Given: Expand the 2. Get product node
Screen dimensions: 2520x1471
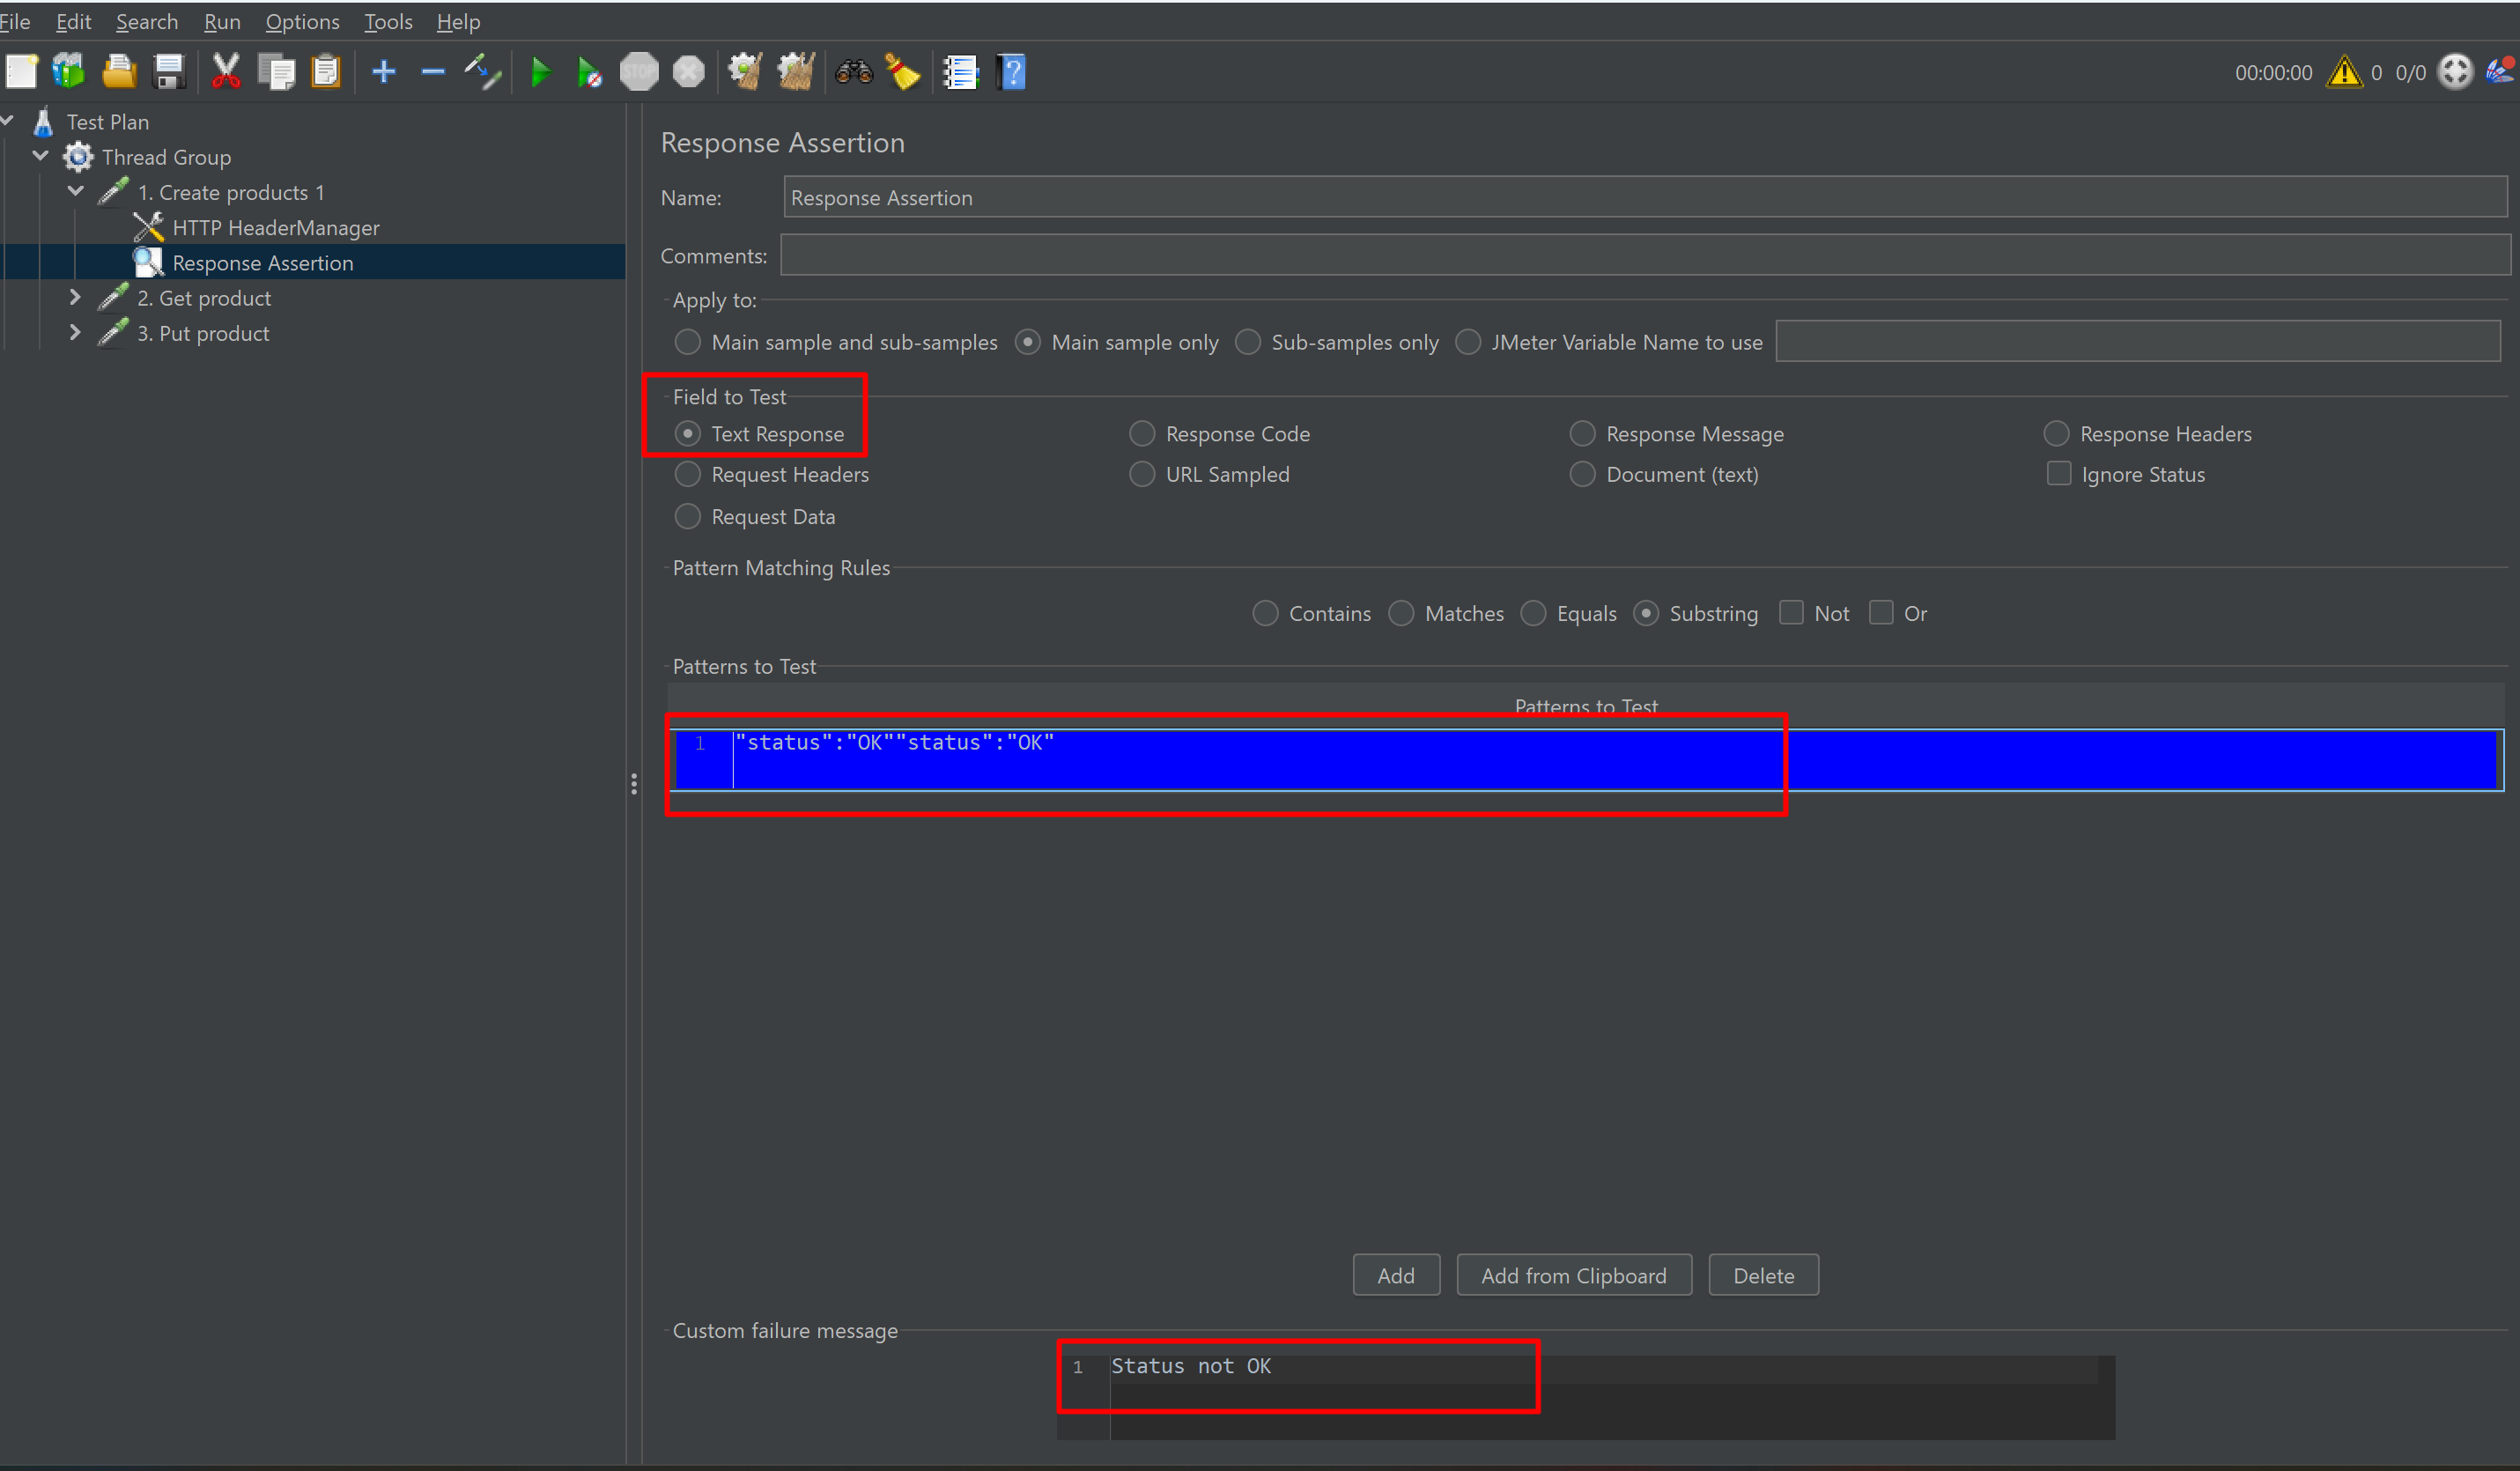Looking at the screenshot, I should (75, 298).
